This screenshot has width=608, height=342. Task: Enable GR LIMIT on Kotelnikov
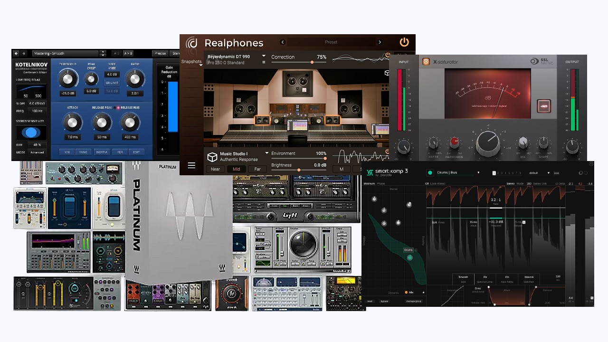tap(112, 83)
